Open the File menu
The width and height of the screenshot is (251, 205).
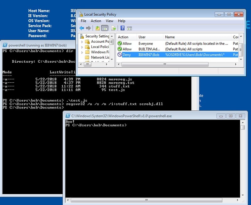[x=83, y=21]
